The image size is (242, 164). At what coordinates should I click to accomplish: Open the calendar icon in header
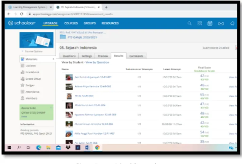pos(210,23)
